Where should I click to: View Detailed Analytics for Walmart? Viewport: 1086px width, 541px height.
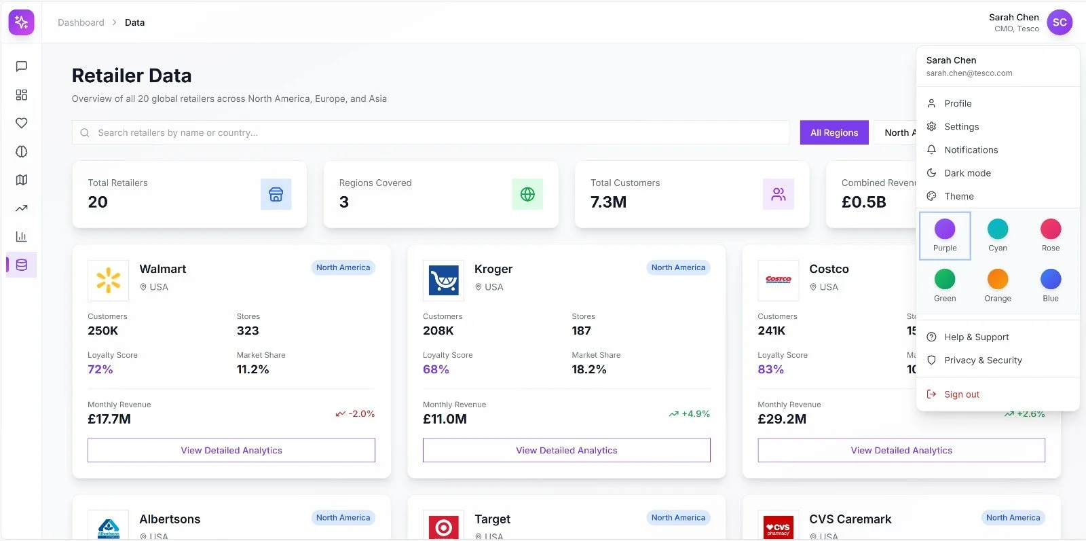231,450
